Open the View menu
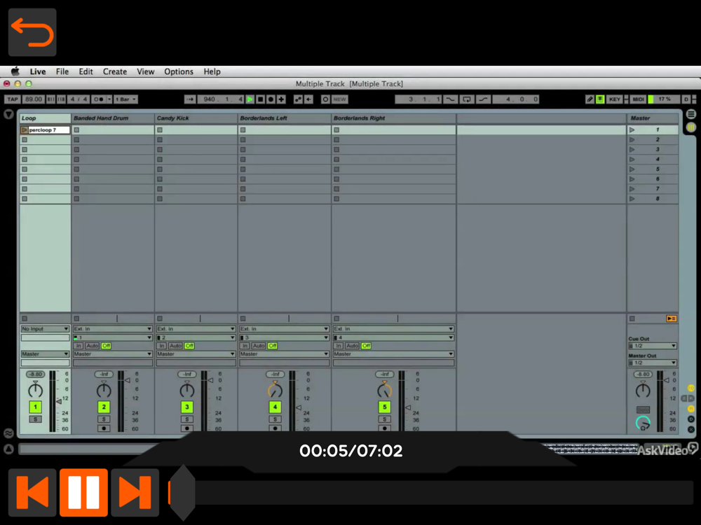The image size is (701, 525). click(145, 71)
